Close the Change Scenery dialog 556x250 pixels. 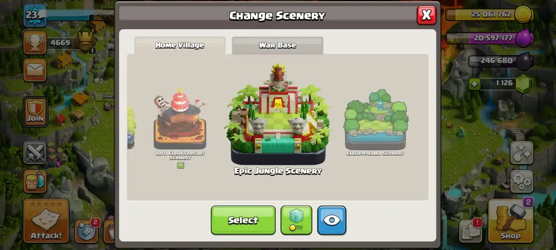[x=426, y=15]
